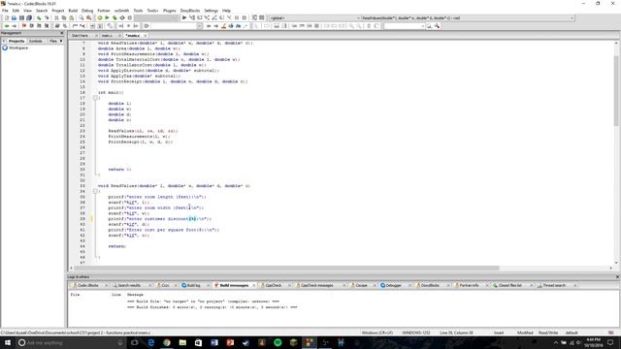
Task: Click the Chrome icon in taskbar
Action: (x=167, y=342)
